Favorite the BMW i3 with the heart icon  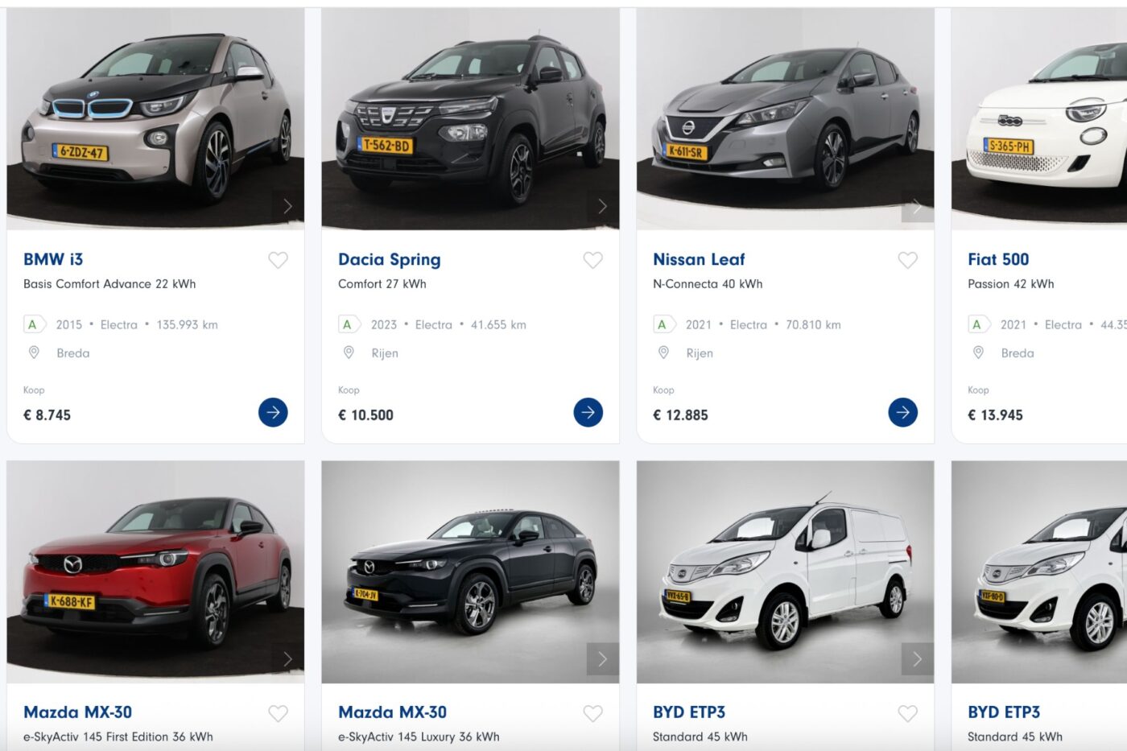tap(279, 260)
